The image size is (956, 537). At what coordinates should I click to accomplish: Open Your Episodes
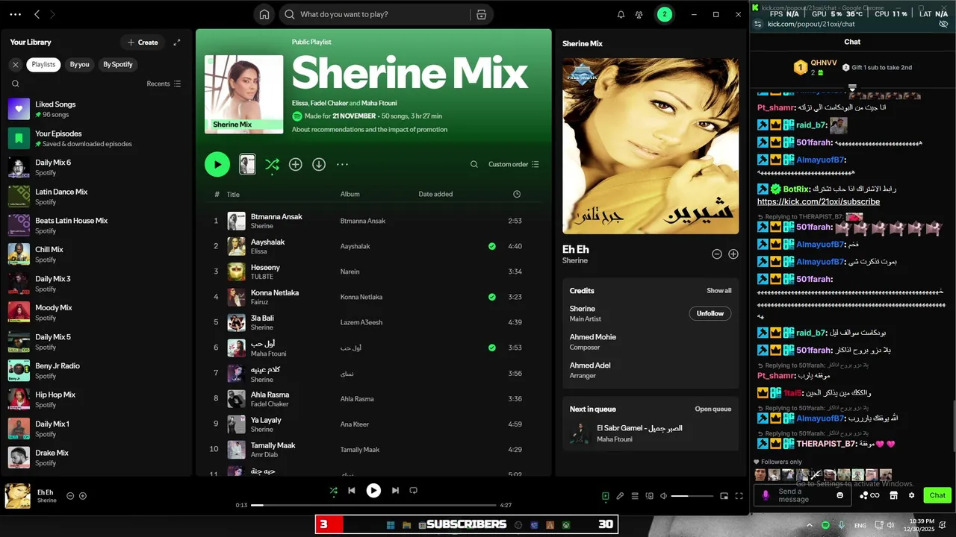click(x=97, y=138)
